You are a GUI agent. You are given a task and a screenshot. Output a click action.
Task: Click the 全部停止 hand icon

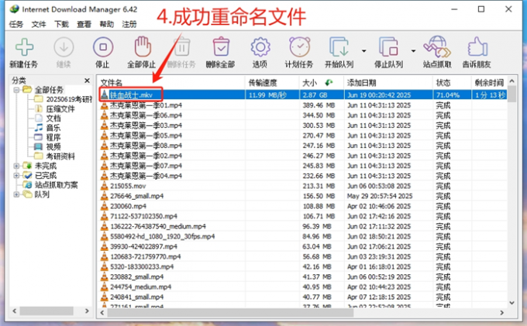pos(143,46)
